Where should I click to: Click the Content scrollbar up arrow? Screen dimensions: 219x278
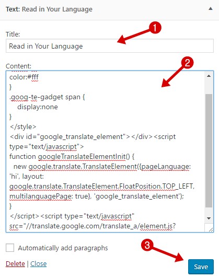coord(209,76)
